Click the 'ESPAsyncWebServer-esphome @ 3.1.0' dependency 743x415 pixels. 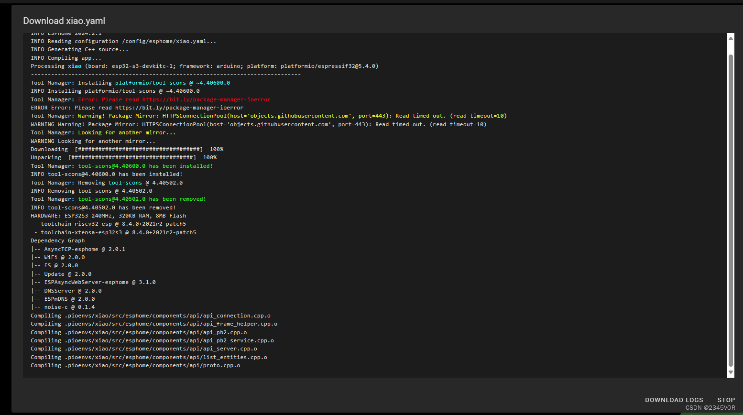click(x=93, y=283)
